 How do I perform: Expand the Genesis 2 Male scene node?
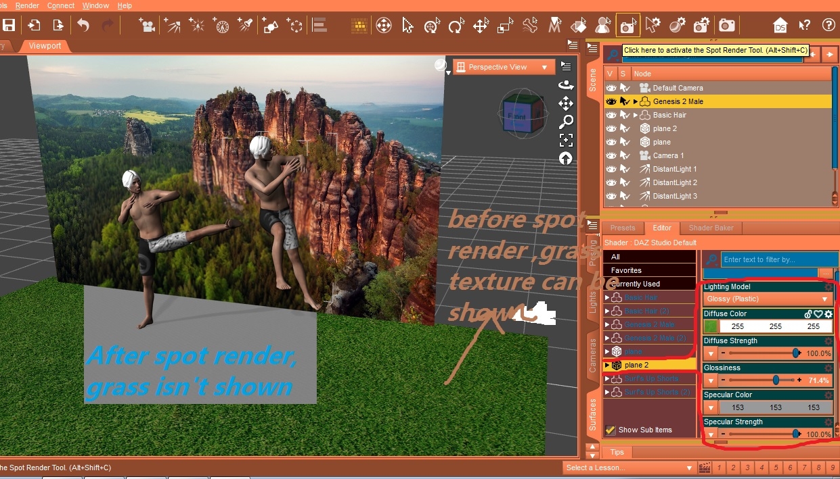coord(636,101)
